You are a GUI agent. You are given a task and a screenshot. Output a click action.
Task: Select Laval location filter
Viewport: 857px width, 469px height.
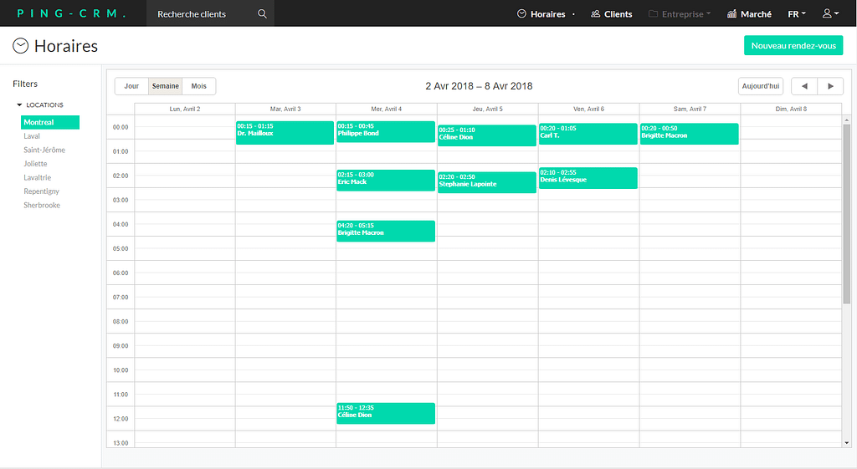[x=32, y=136]
